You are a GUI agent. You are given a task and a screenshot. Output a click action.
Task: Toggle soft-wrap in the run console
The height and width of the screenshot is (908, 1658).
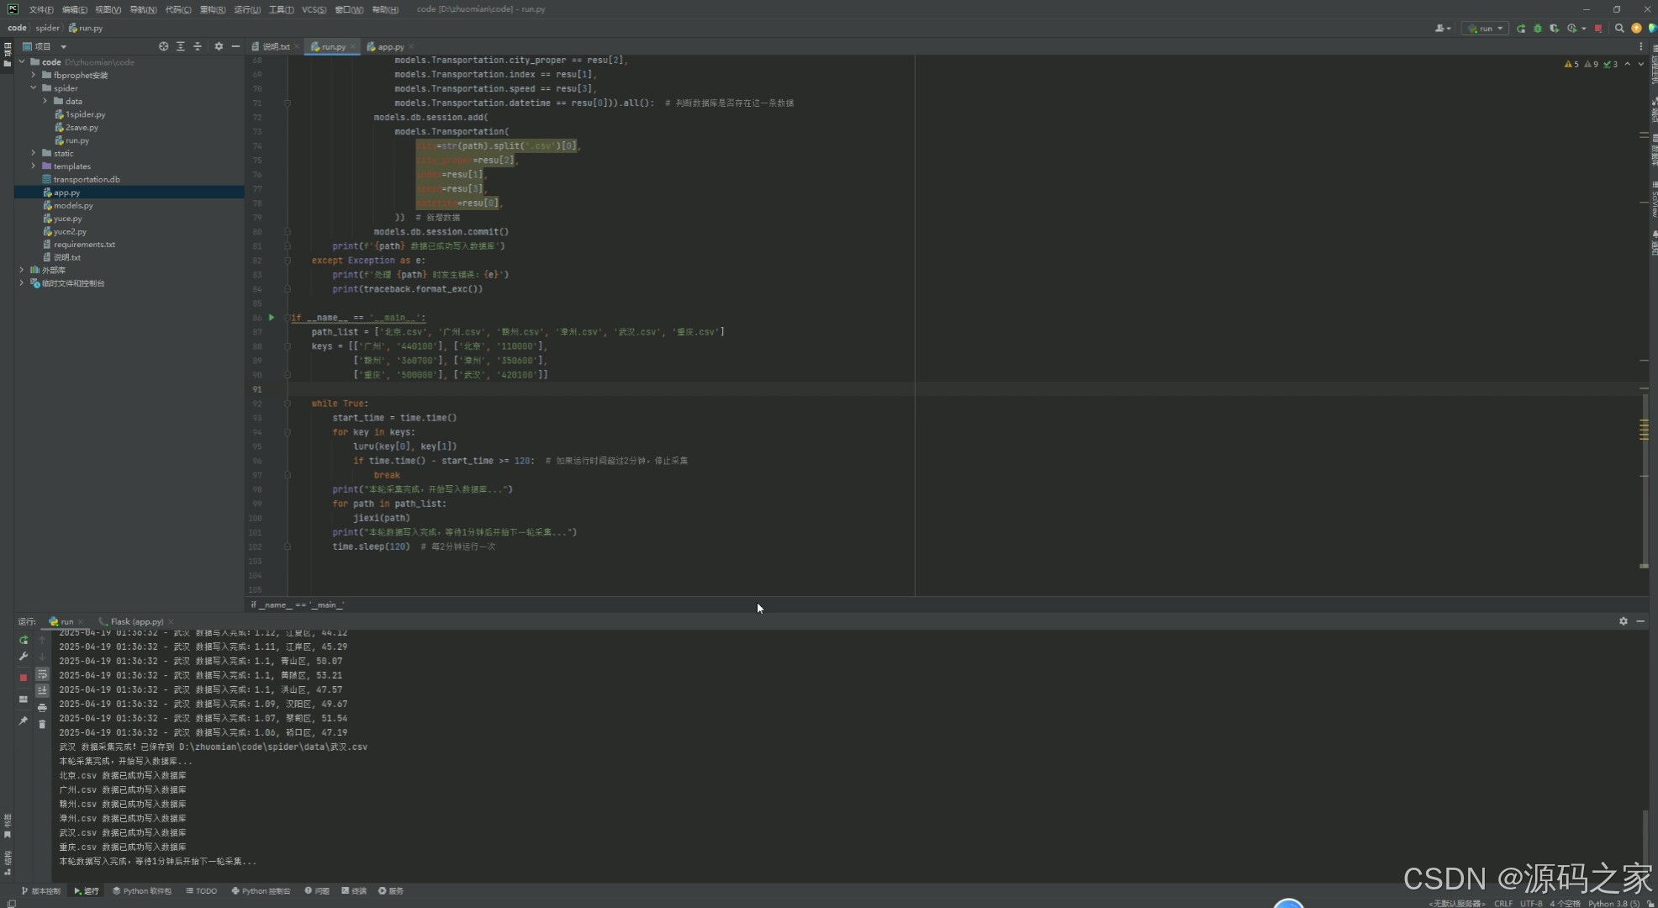click(x=42, y=675)
